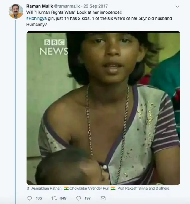Click the reply speech bubble icon

point(29,198)
